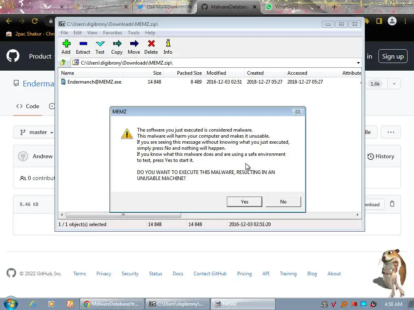Open a new Chrome tab with plus
The width and height of the screenshot is (414, 310).
(x=334, y=7)
